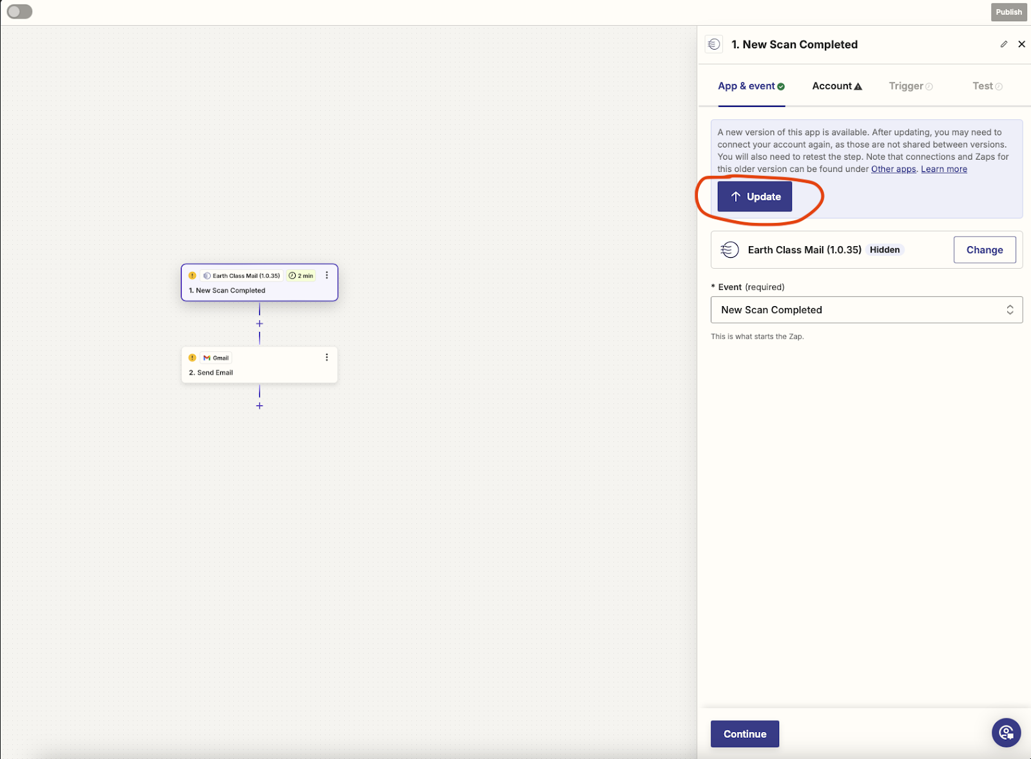Click warning icon on Earth Class Mail step
The width and height of the screenshot is (1031, 759).
192,276
